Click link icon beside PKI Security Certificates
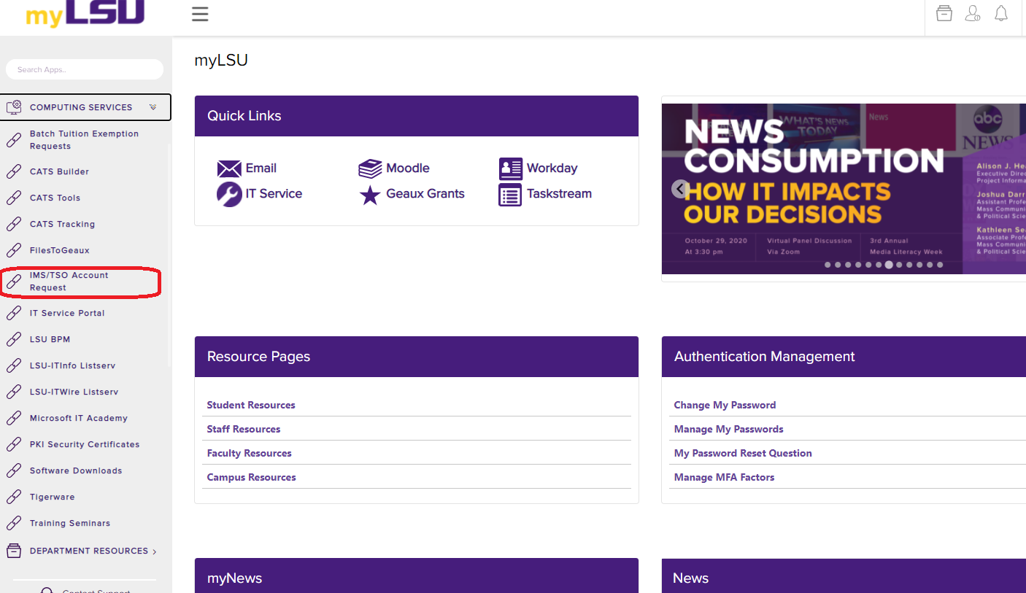 click(x=14, y=445)
